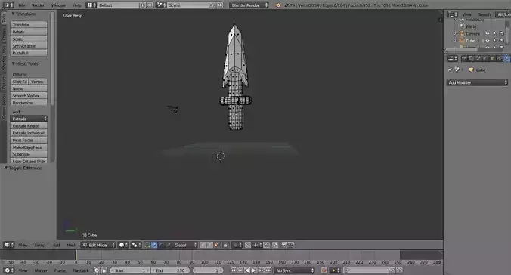Delete the current Scene

[220, 5]
